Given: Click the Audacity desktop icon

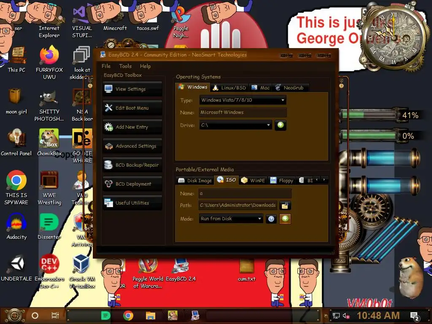Looking at the screenshot, I should tap(16, 227).
